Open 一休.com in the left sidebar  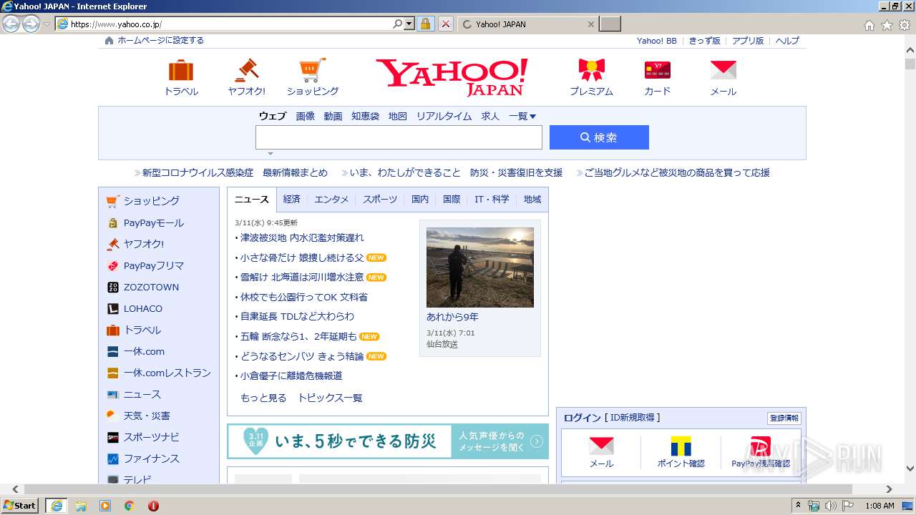144,351
